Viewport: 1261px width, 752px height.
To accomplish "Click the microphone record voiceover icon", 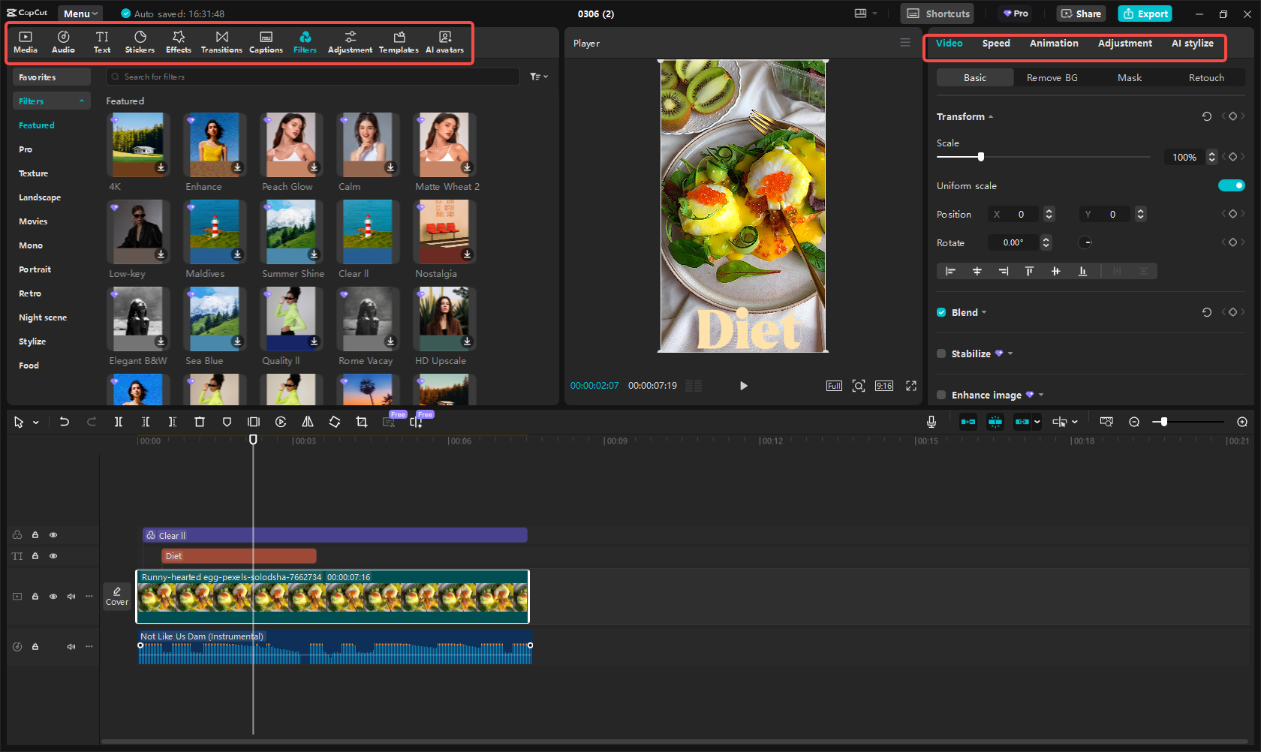I will [x=931, y=422].
